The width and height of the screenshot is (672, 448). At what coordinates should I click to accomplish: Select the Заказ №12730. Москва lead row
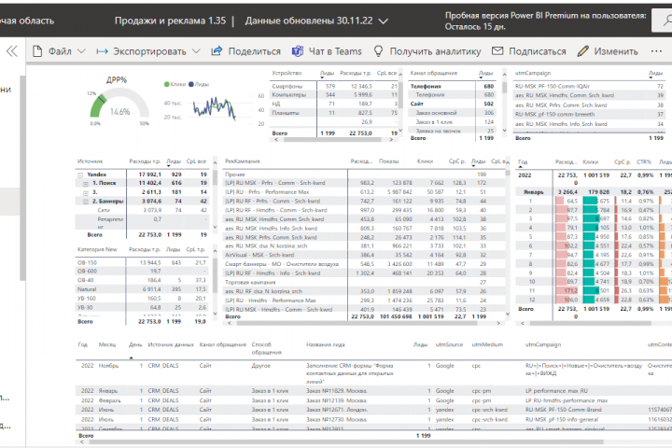tap(373, 420)
